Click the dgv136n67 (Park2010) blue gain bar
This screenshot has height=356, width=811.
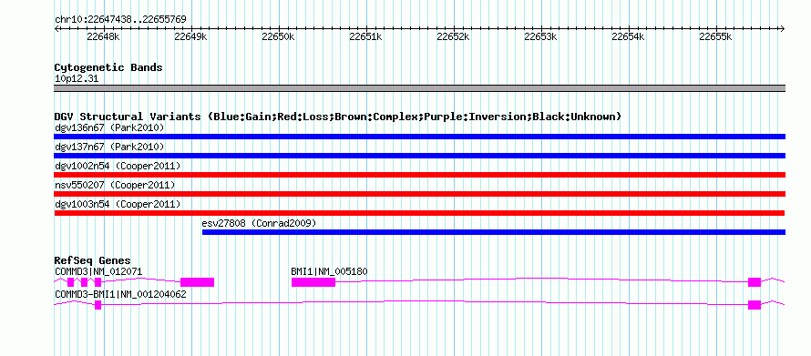pos(419,137)
